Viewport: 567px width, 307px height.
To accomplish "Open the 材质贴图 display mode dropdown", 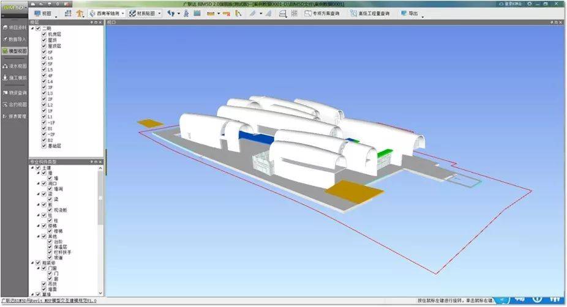I will [145, 13].
